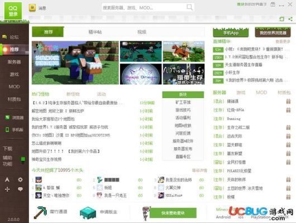
Task: Open the 直播专区 board
Action: (183, 157)
